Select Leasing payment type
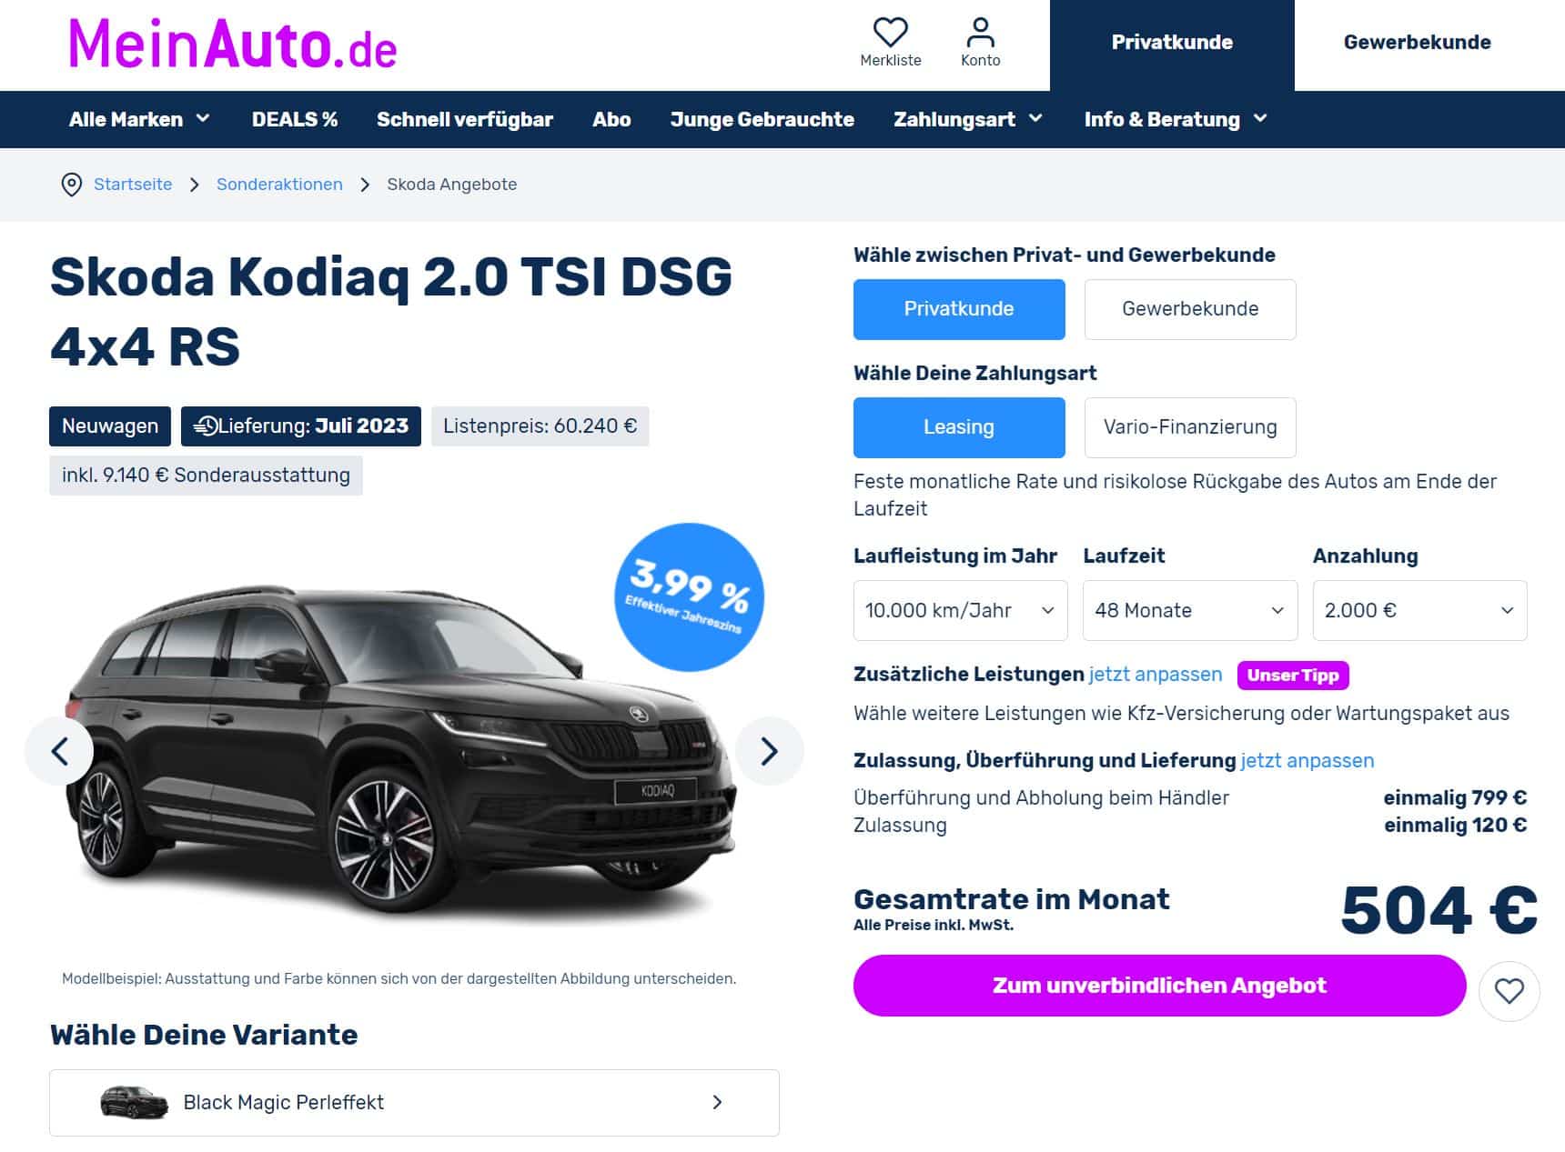The image size is (1565, 1152). (x=959, y=427)
